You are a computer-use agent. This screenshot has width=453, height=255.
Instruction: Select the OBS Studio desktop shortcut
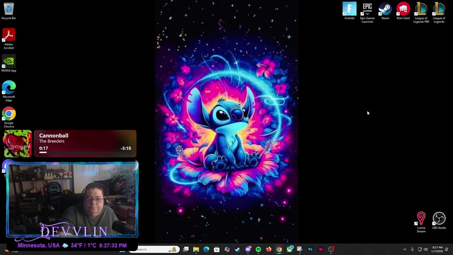pyautogui.click(x=439, y=221)
